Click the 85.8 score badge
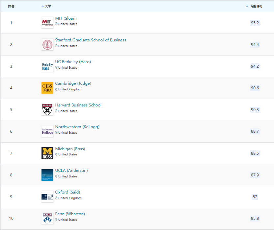Viewport: 274px width, 230px height. pos(255,218)
